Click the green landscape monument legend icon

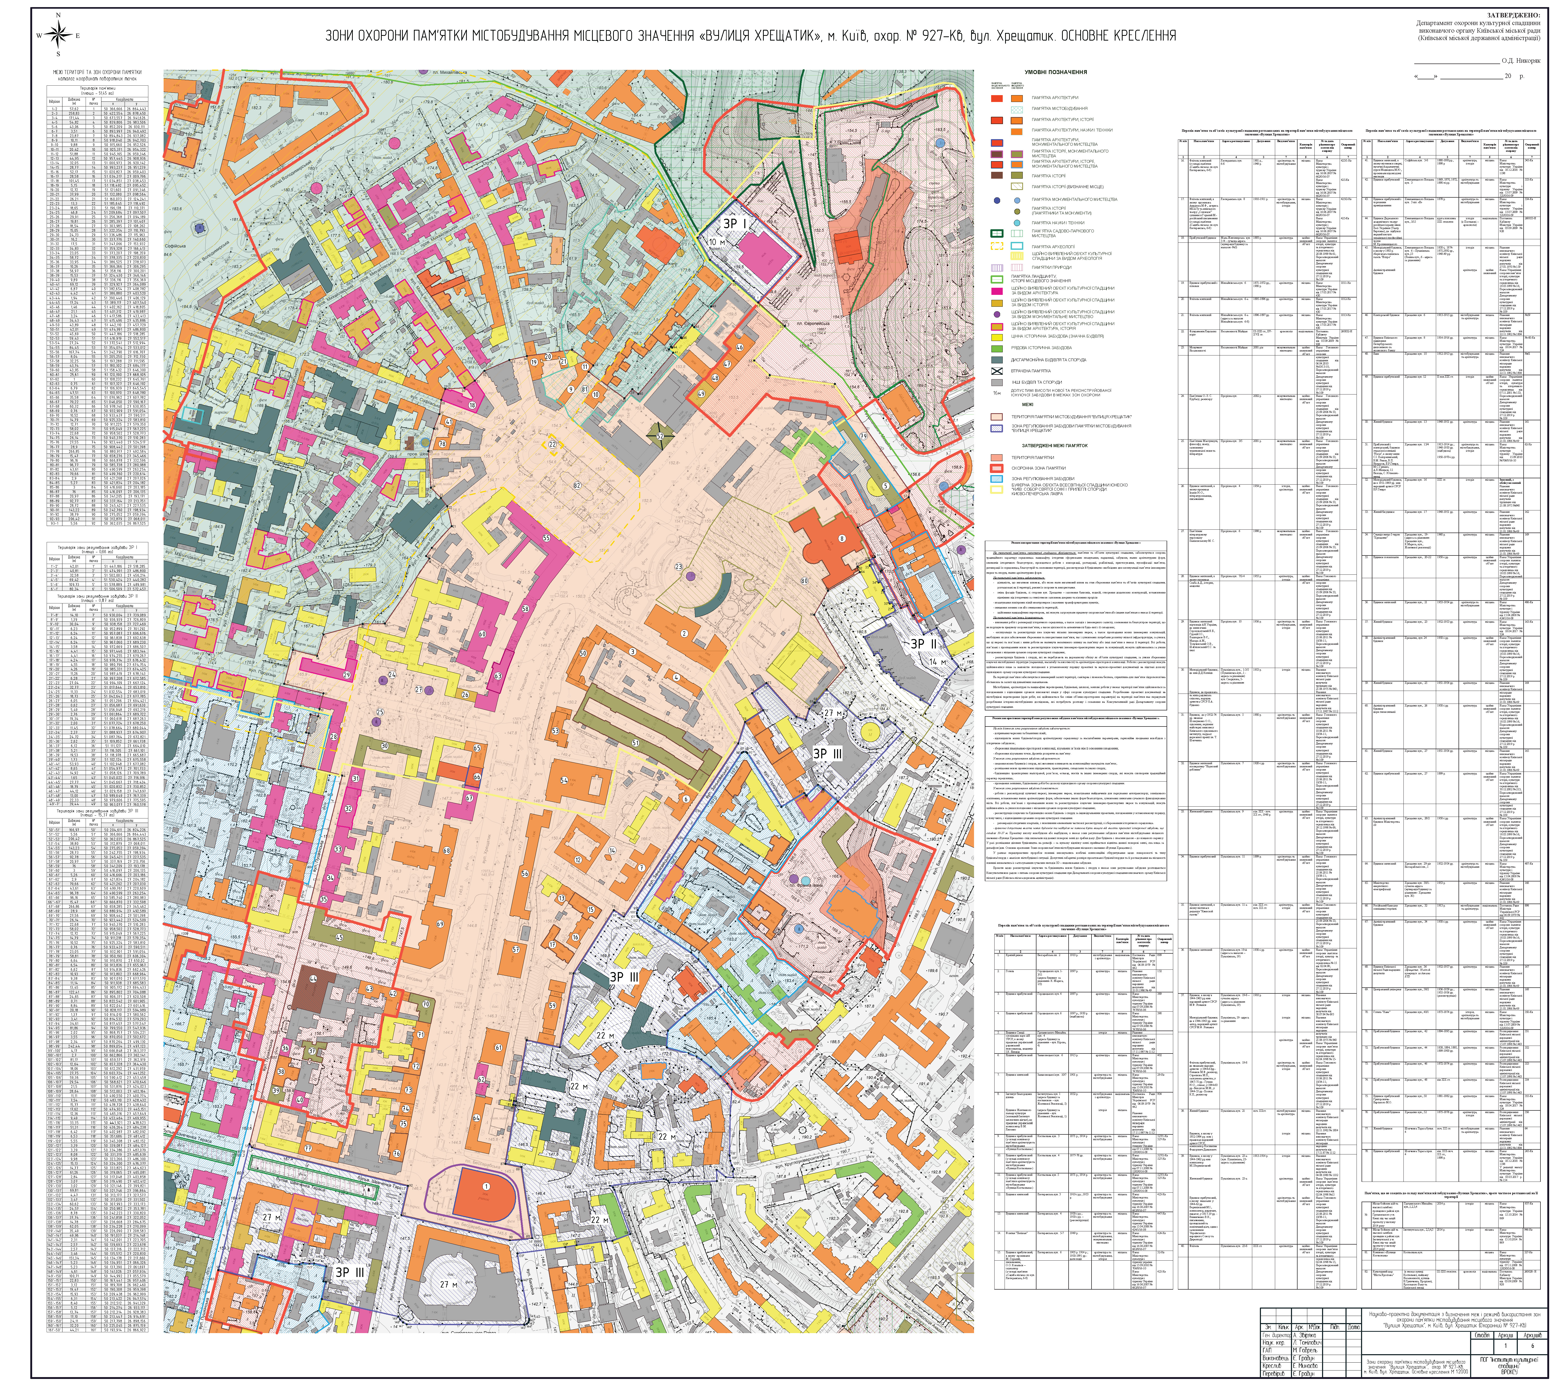(x=997, y=279)
